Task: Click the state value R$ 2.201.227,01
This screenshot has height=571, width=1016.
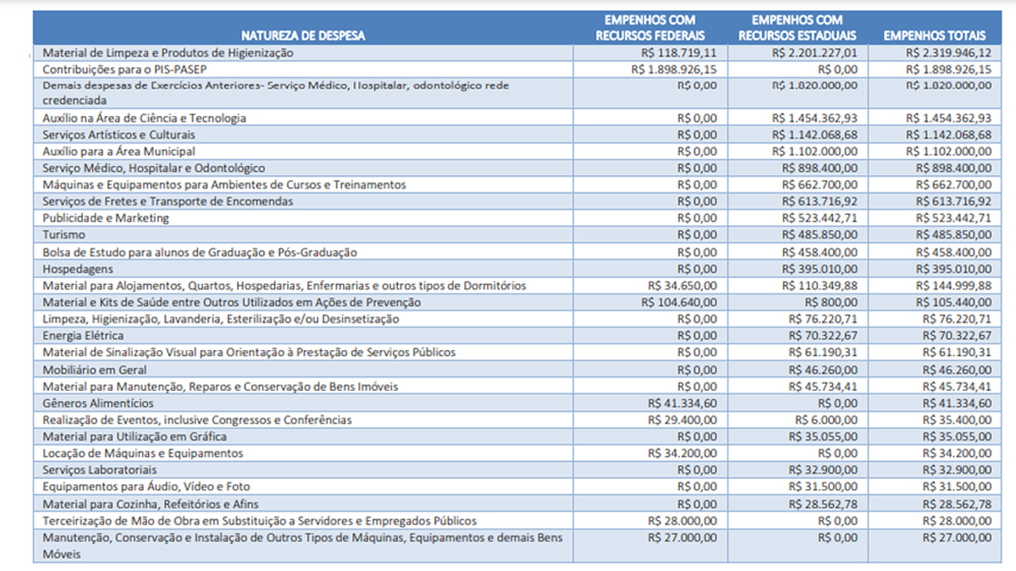Action: tap(814, 52)
